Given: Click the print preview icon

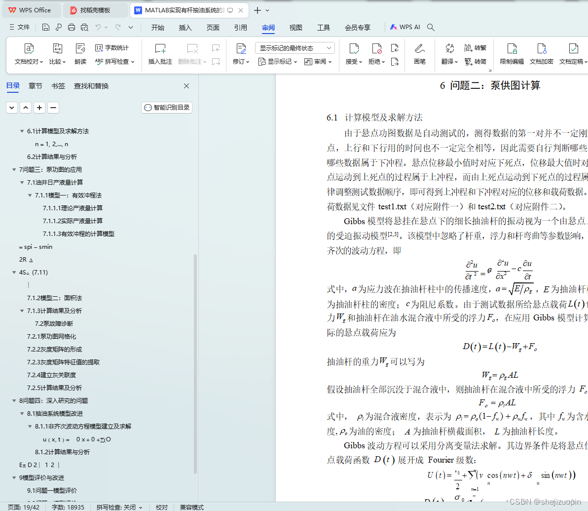Looking at the screenshot, I should point(85,27).
